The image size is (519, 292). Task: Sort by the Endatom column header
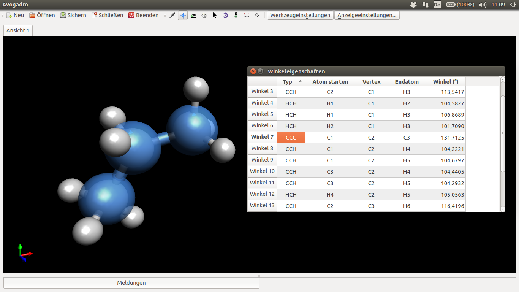click(407, 82)
